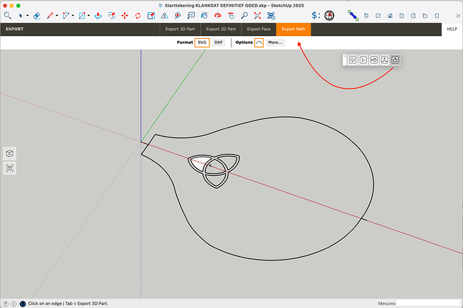Viewport: 463px width, 308px height.
Task: Click the Mesures input field
Action: (x=428, y=303)
